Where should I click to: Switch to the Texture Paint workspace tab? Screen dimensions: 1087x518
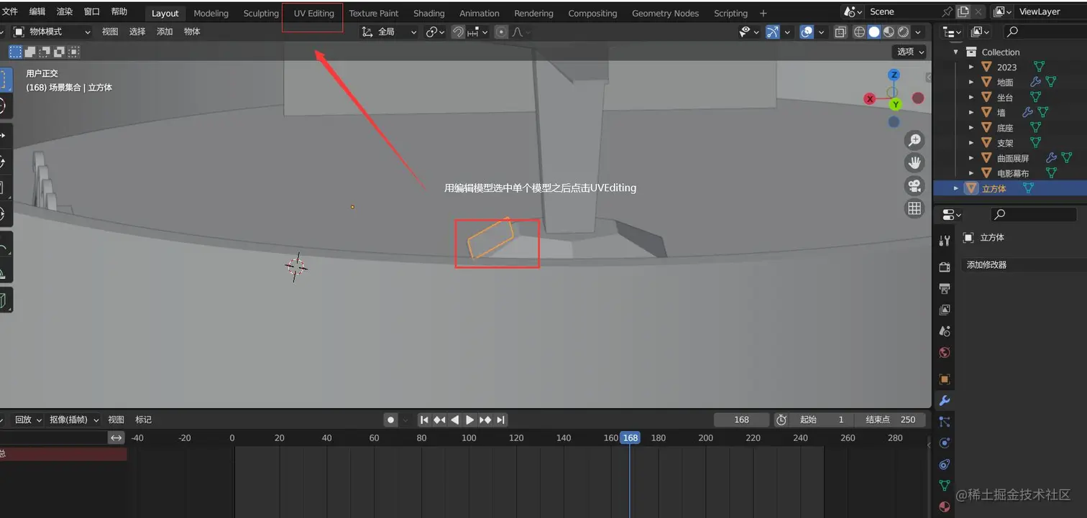coord(374,14)
